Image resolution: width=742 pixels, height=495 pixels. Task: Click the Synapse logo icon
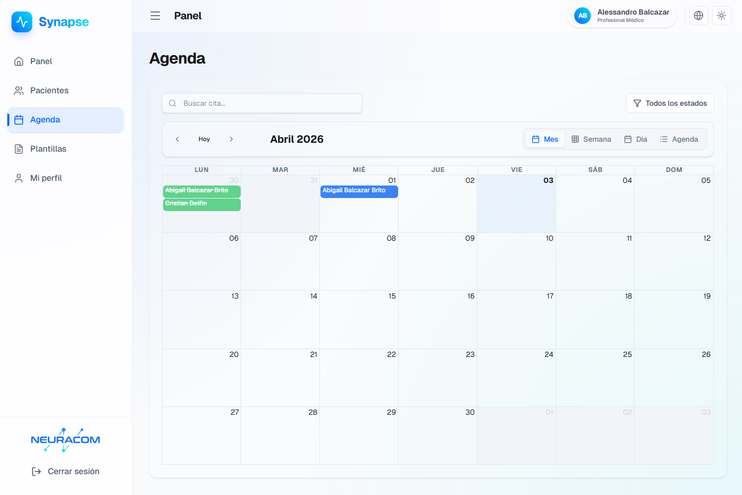coord(22,22)
